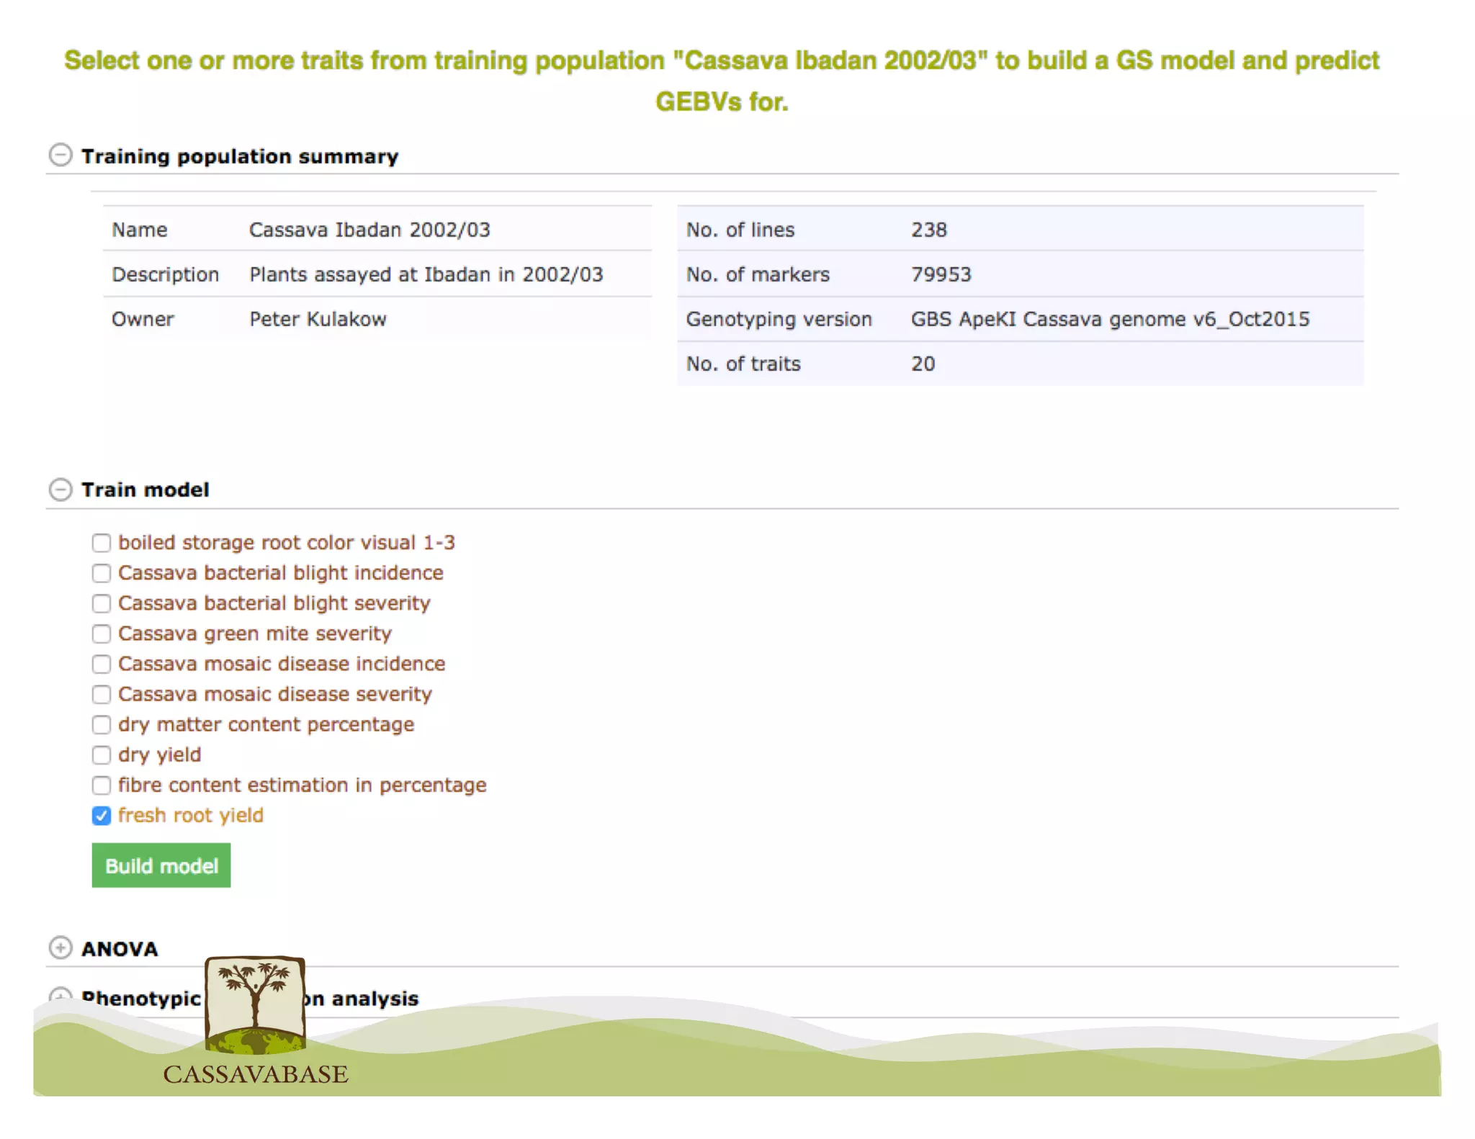
Task: Click the Cassavabase tree logo
Action: [x=255, y=1004]
